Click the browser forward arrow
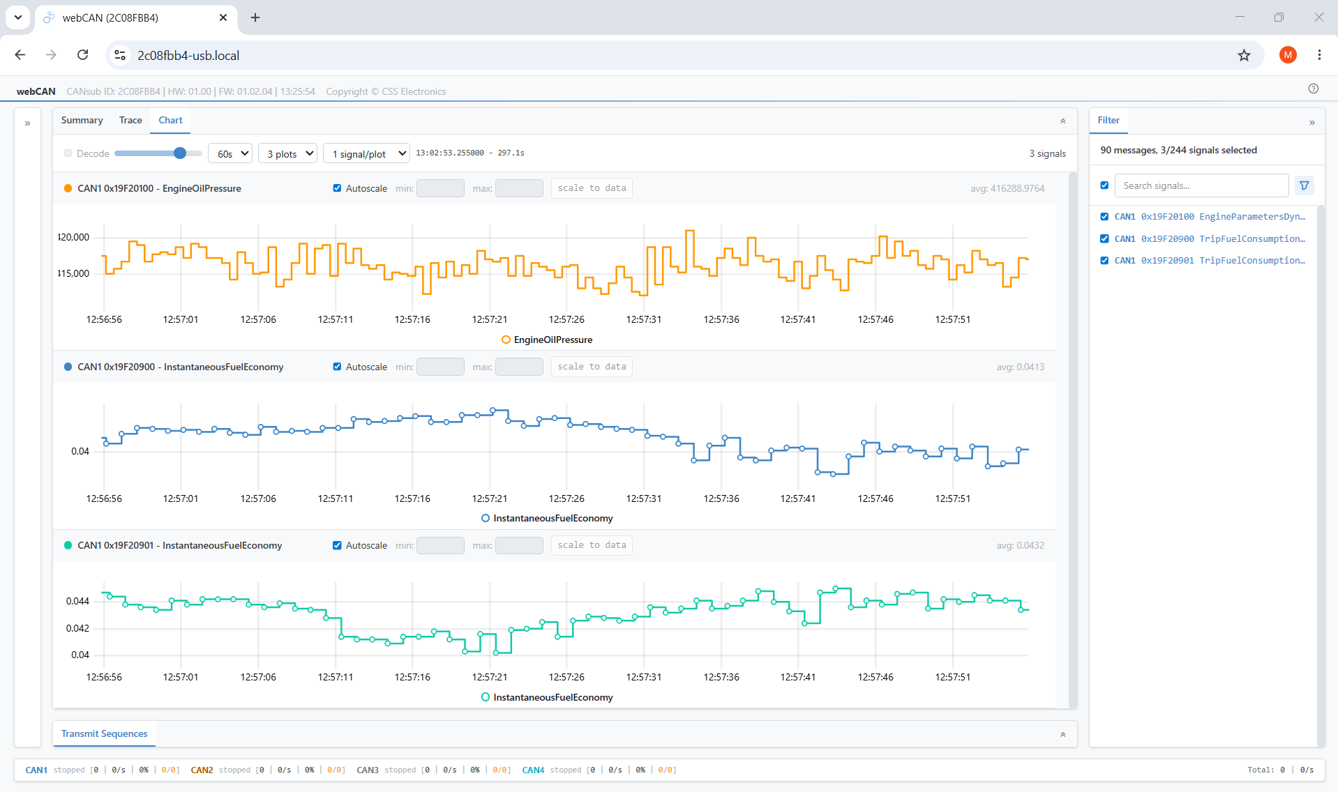1338x792 pixels. 51,55
